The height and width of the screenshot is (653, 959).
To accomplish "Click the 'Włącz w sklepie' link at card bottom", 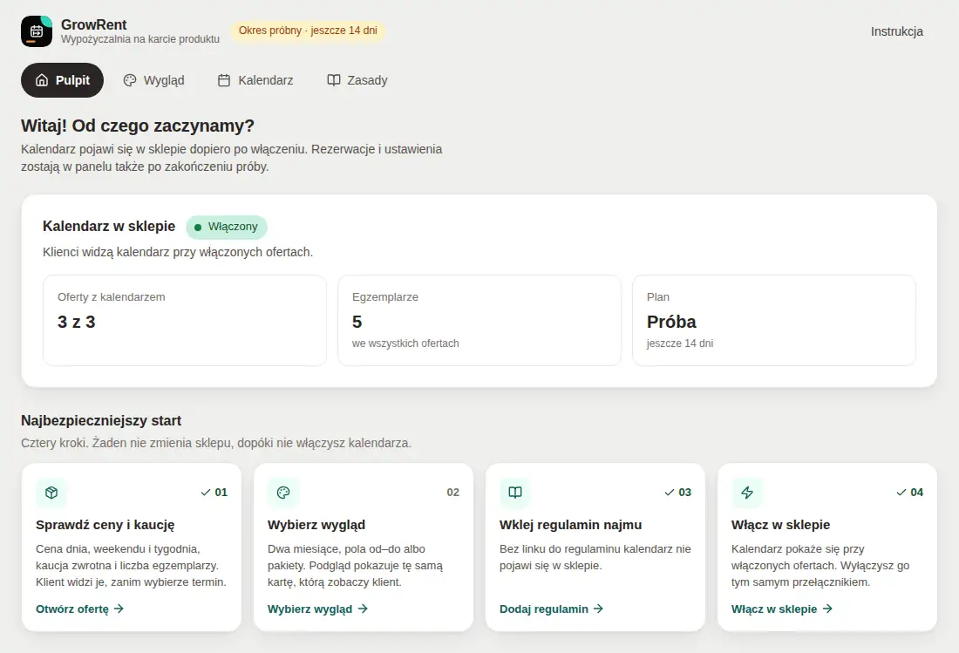I will point(782,609).
